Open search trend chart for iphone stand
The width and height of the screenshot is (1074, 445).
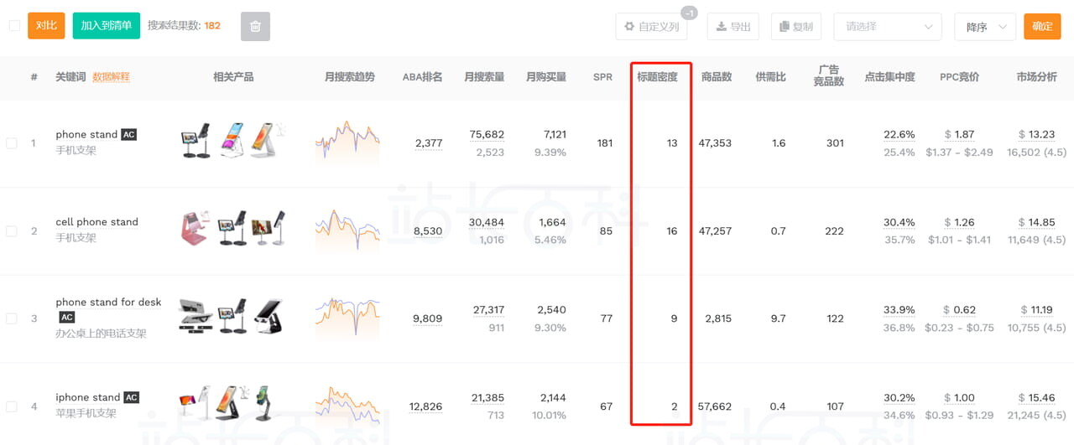(x=347, y=406)
